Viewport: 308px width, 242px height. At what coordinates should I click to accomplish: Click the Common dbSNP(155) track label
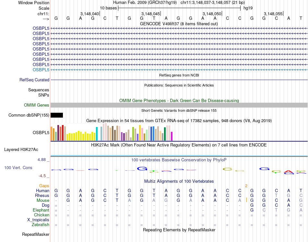29,115
